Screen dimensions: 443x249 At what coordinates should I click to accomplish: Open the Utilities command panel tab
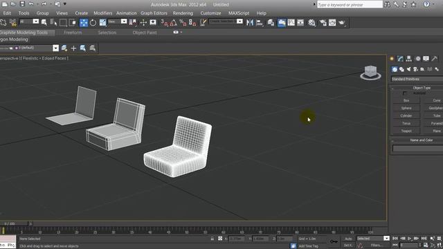[x=435, y=59]
